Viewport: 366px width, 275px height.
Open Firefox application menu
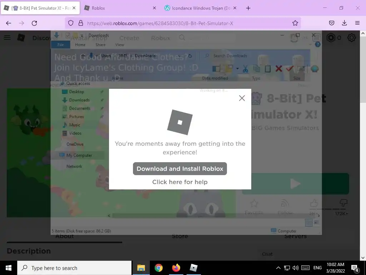point(357,23)
